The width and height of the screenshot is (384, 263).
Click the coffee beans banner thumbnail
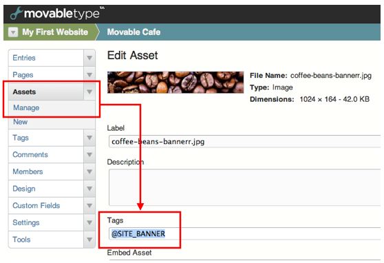175,83
